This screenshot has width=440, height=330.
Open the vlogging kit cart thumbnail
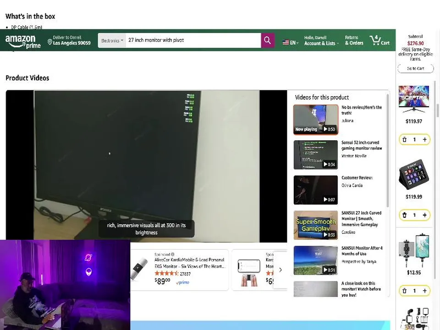[x=415, y=319]
